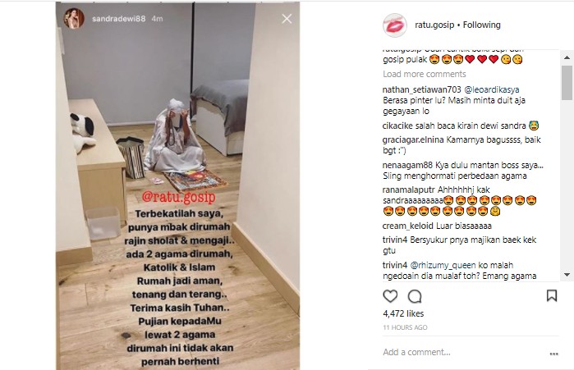574x370 pixels.
Task: Open the sandradewi88 profile picture
Action: [74, 18]
